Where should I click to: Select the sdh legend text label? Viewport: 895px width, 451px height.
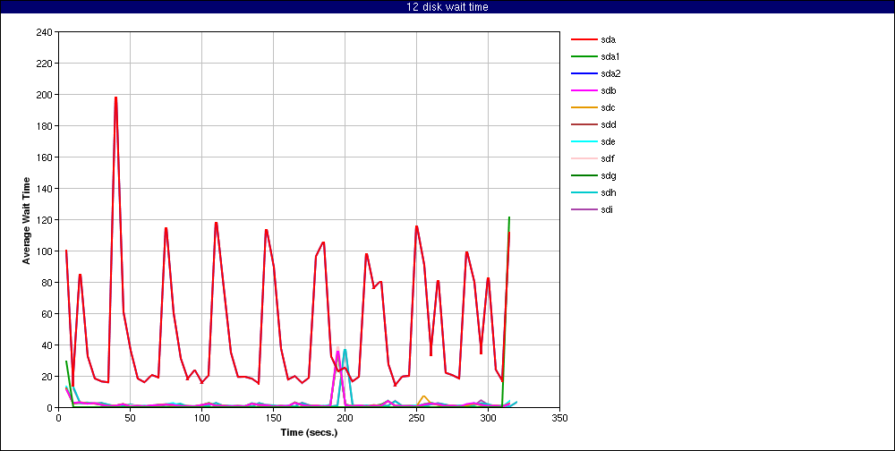pos(609,192)
